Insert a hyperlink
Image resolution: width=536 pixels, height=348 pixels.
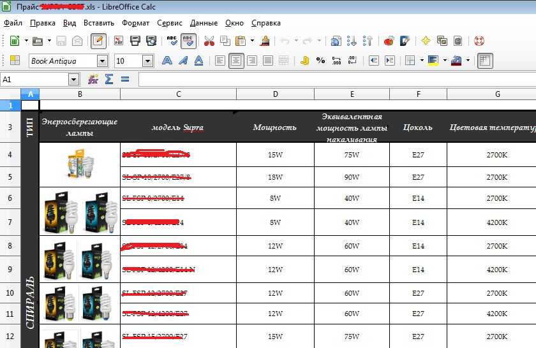click(336, 41)
